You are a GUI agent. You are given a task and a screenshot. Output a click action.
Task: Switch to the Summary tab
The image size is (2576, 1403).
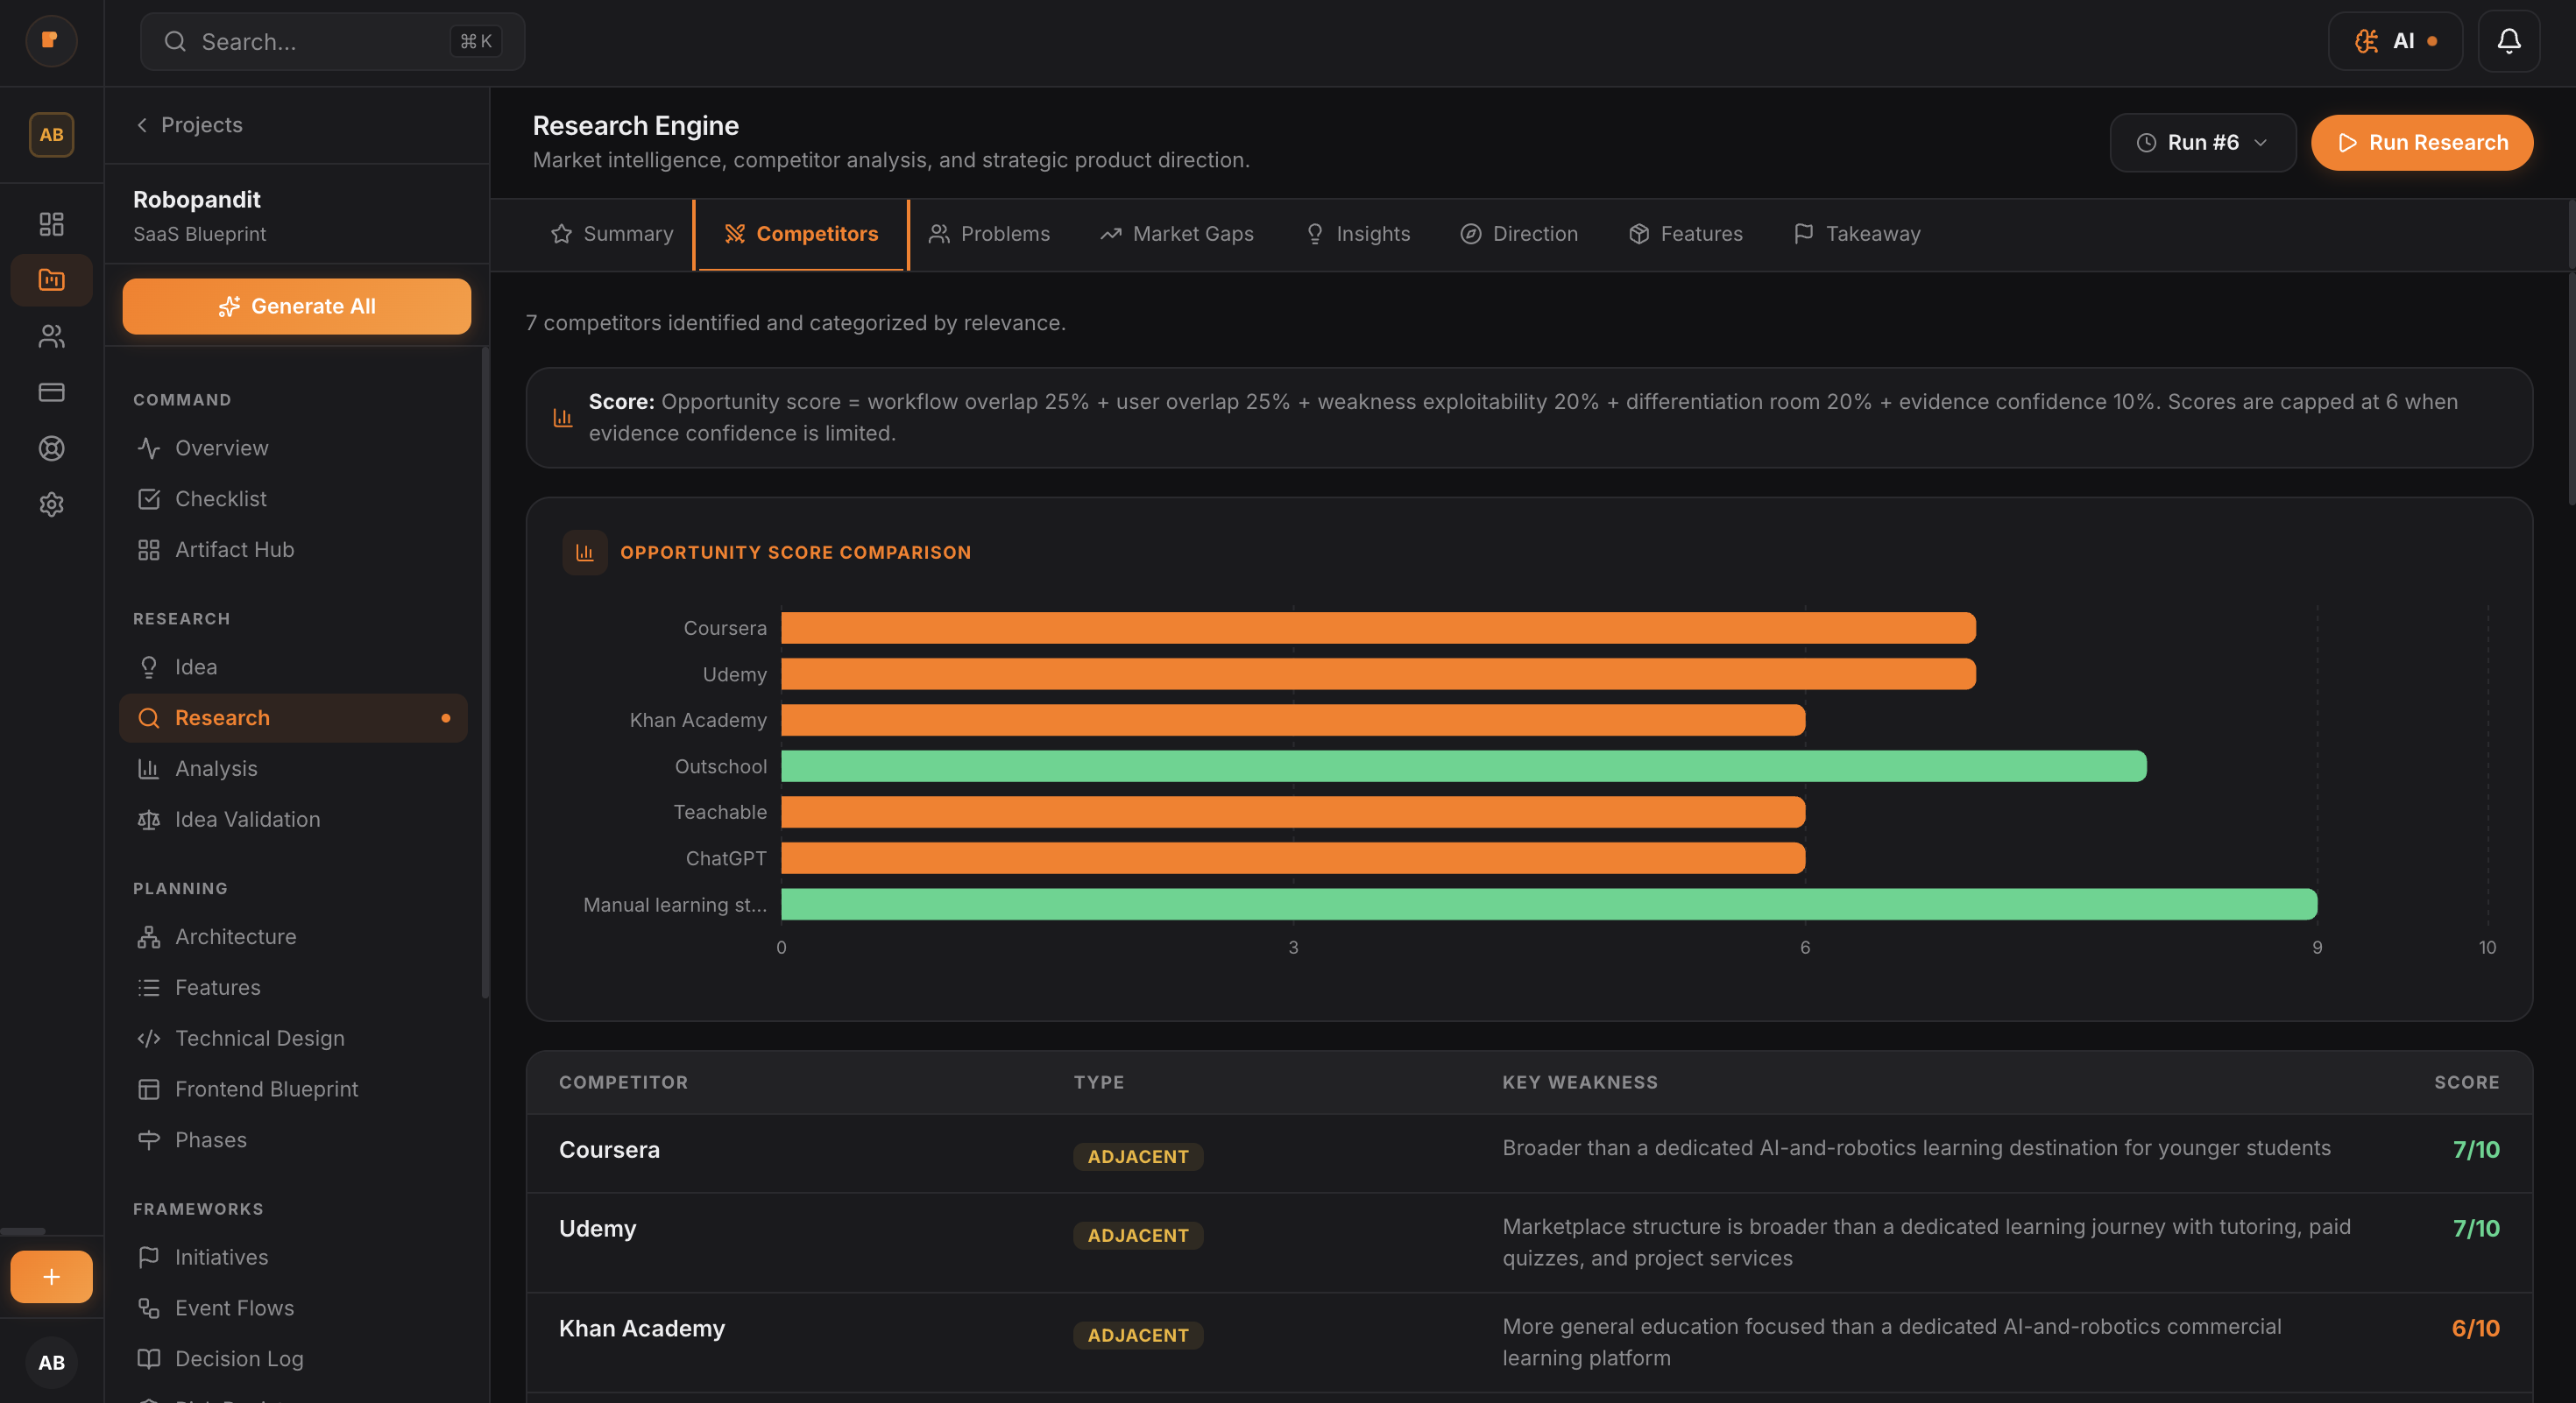[x=611, y=234]
